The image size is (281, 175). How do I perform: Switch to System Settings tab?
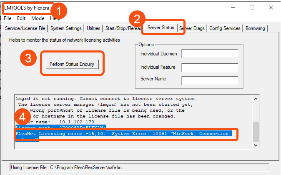(66, 28)
